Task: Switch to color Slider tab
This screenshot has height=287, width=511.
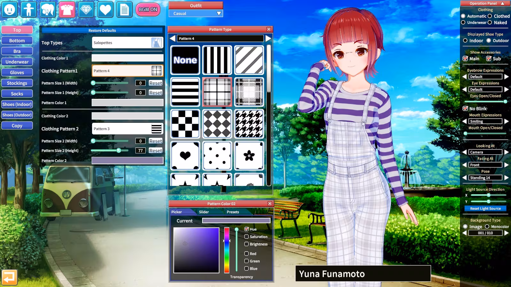Action: [x=204, y=212]
